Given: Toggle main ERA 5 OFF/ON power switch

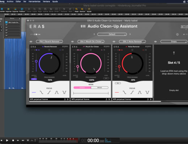Looking at the screenshot, I should (35, 35).
